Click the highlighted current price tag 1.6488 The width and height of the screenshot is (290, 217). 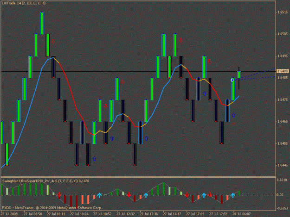pos(283,71)
